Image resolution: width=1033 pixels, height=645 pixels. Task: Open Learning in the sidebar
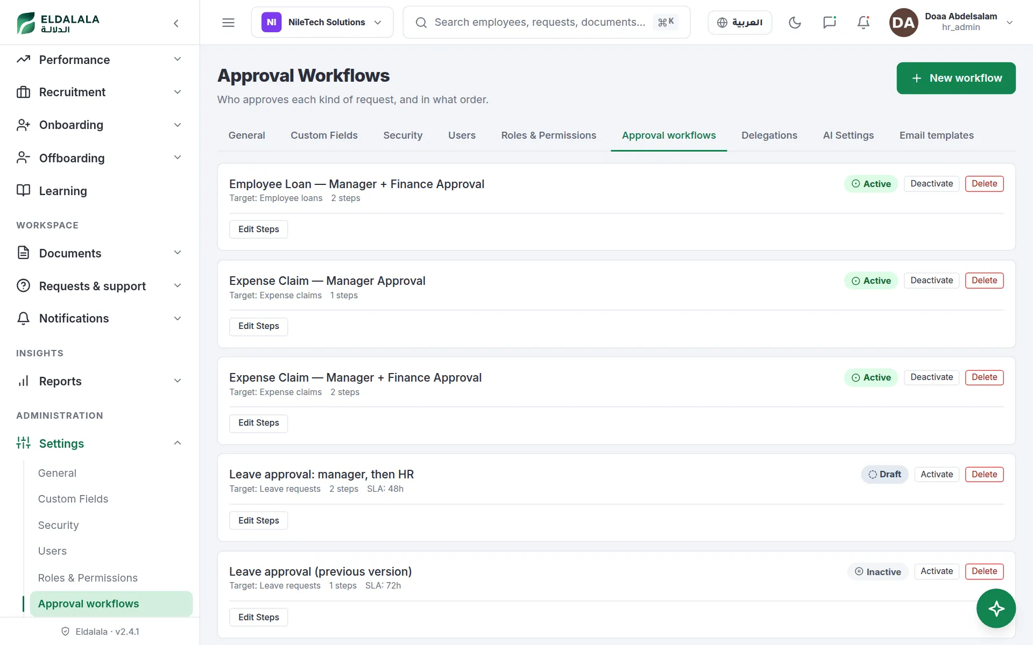tap(100, 191)
